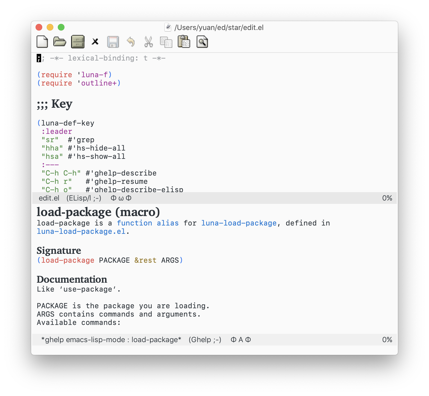Screen dimensions: 429x396
Task: Click the file proxy icon in title bar
Action: point(168,27)
